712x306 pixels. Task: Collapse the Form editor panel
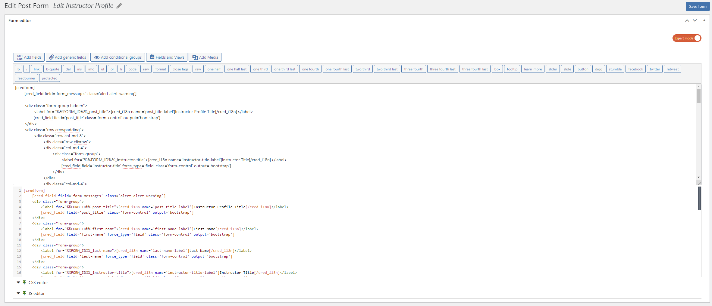(x=704, y=20)
